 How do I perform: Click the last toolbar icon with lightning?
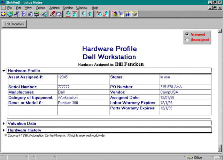pyautogui.click(x=135, y=14)
